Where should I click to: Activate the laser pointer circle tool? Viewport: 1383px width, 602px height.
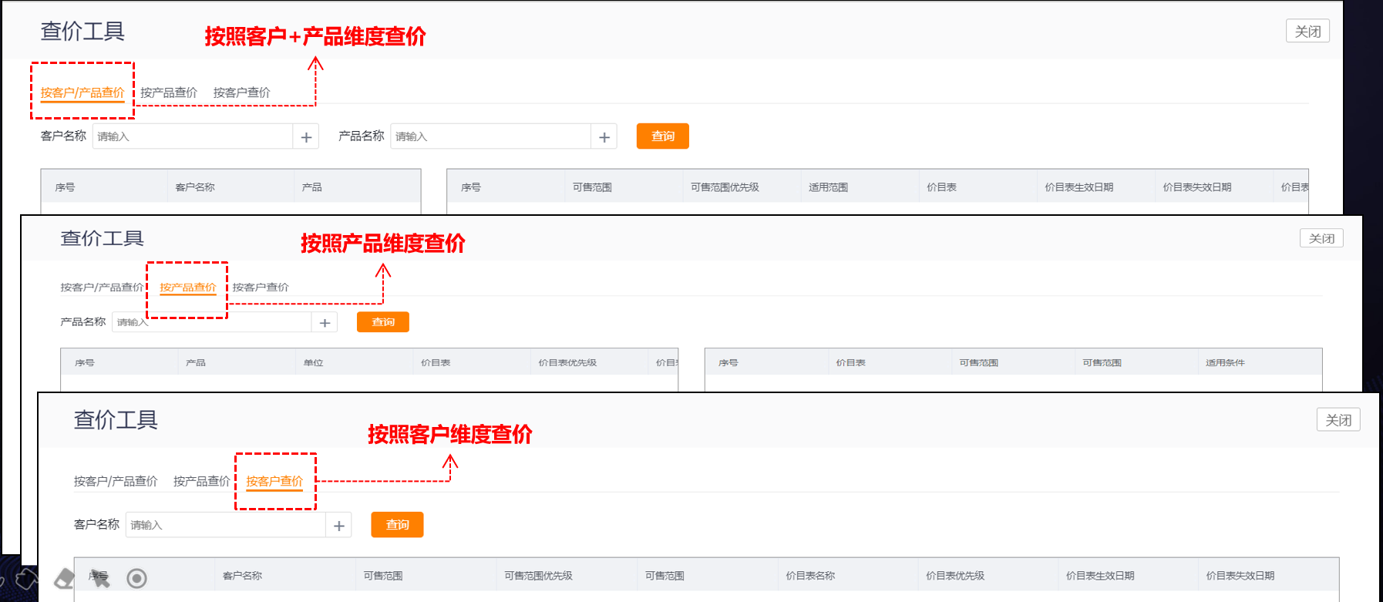tap(136, 578)
